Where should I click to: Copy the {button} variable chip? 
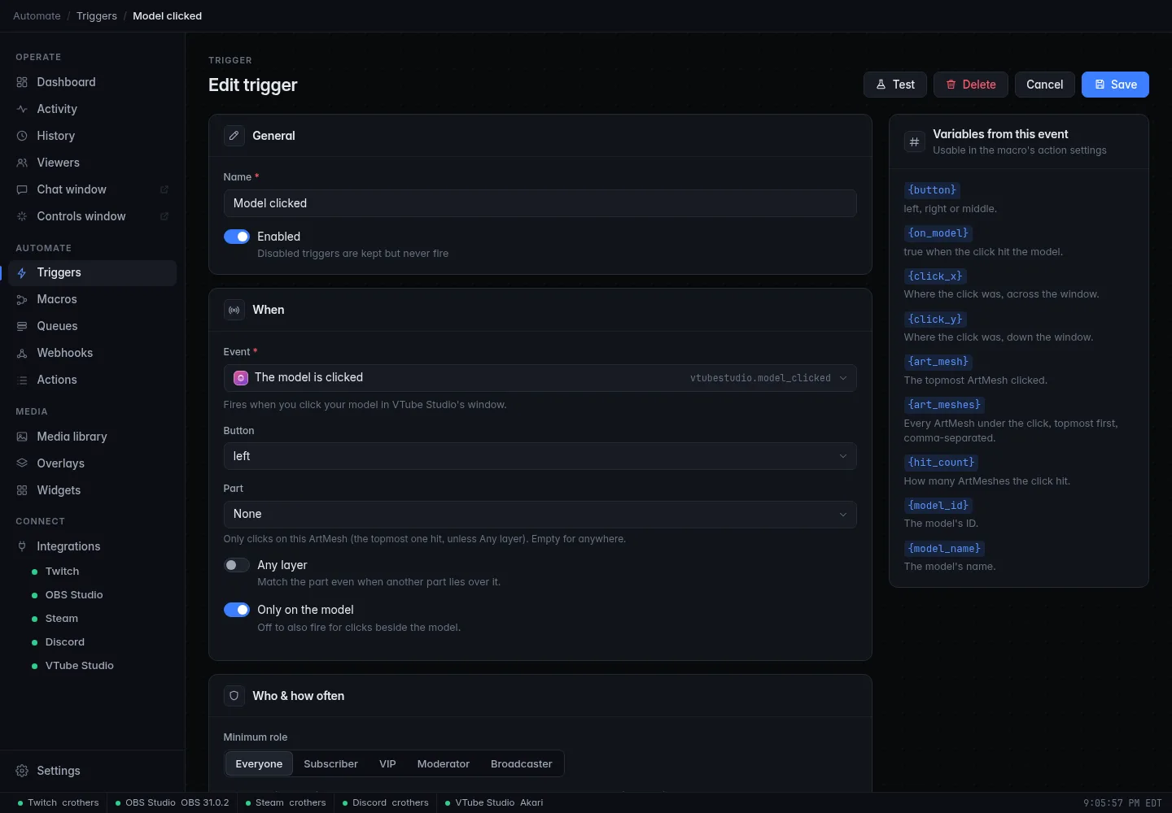click(x=932, y=190)
